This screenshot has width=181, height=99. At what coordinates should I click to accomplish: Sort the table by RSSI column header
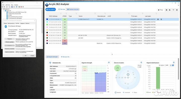click(x=65, y=16)
